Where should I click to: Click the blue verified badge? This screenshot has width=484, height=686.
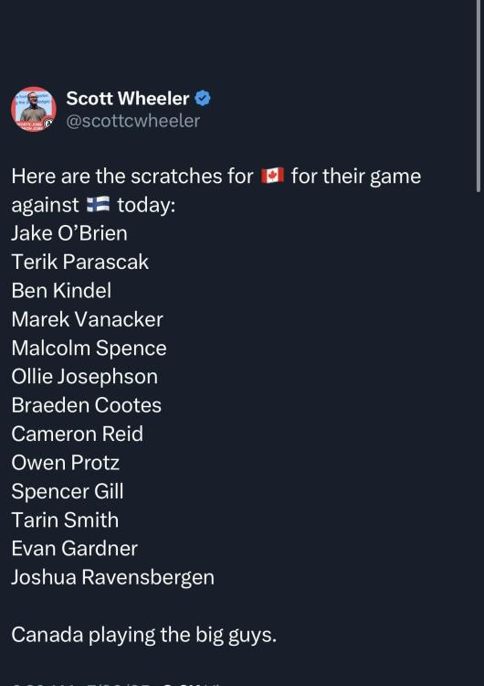202,99
